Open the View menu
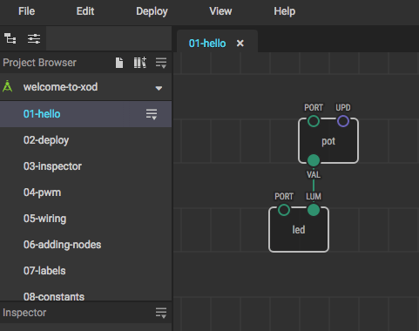Screen dimensions: 419x331 [x=220, y=11]
